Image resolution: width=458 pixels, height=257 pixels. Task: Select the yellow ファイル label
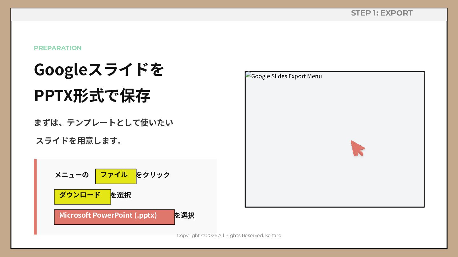tap(116, 176)
